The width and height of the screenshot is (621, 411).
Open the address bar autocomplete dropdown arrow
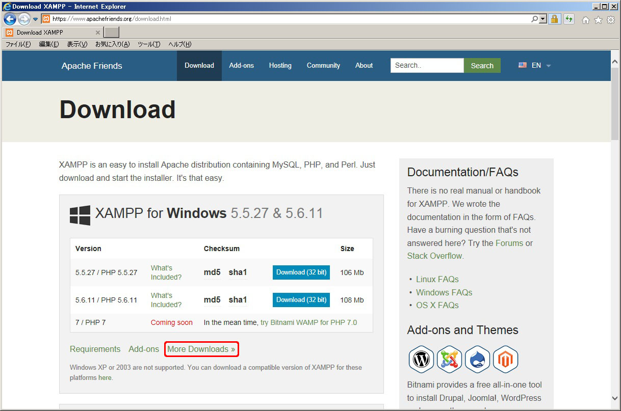click(x=543, y=19)
